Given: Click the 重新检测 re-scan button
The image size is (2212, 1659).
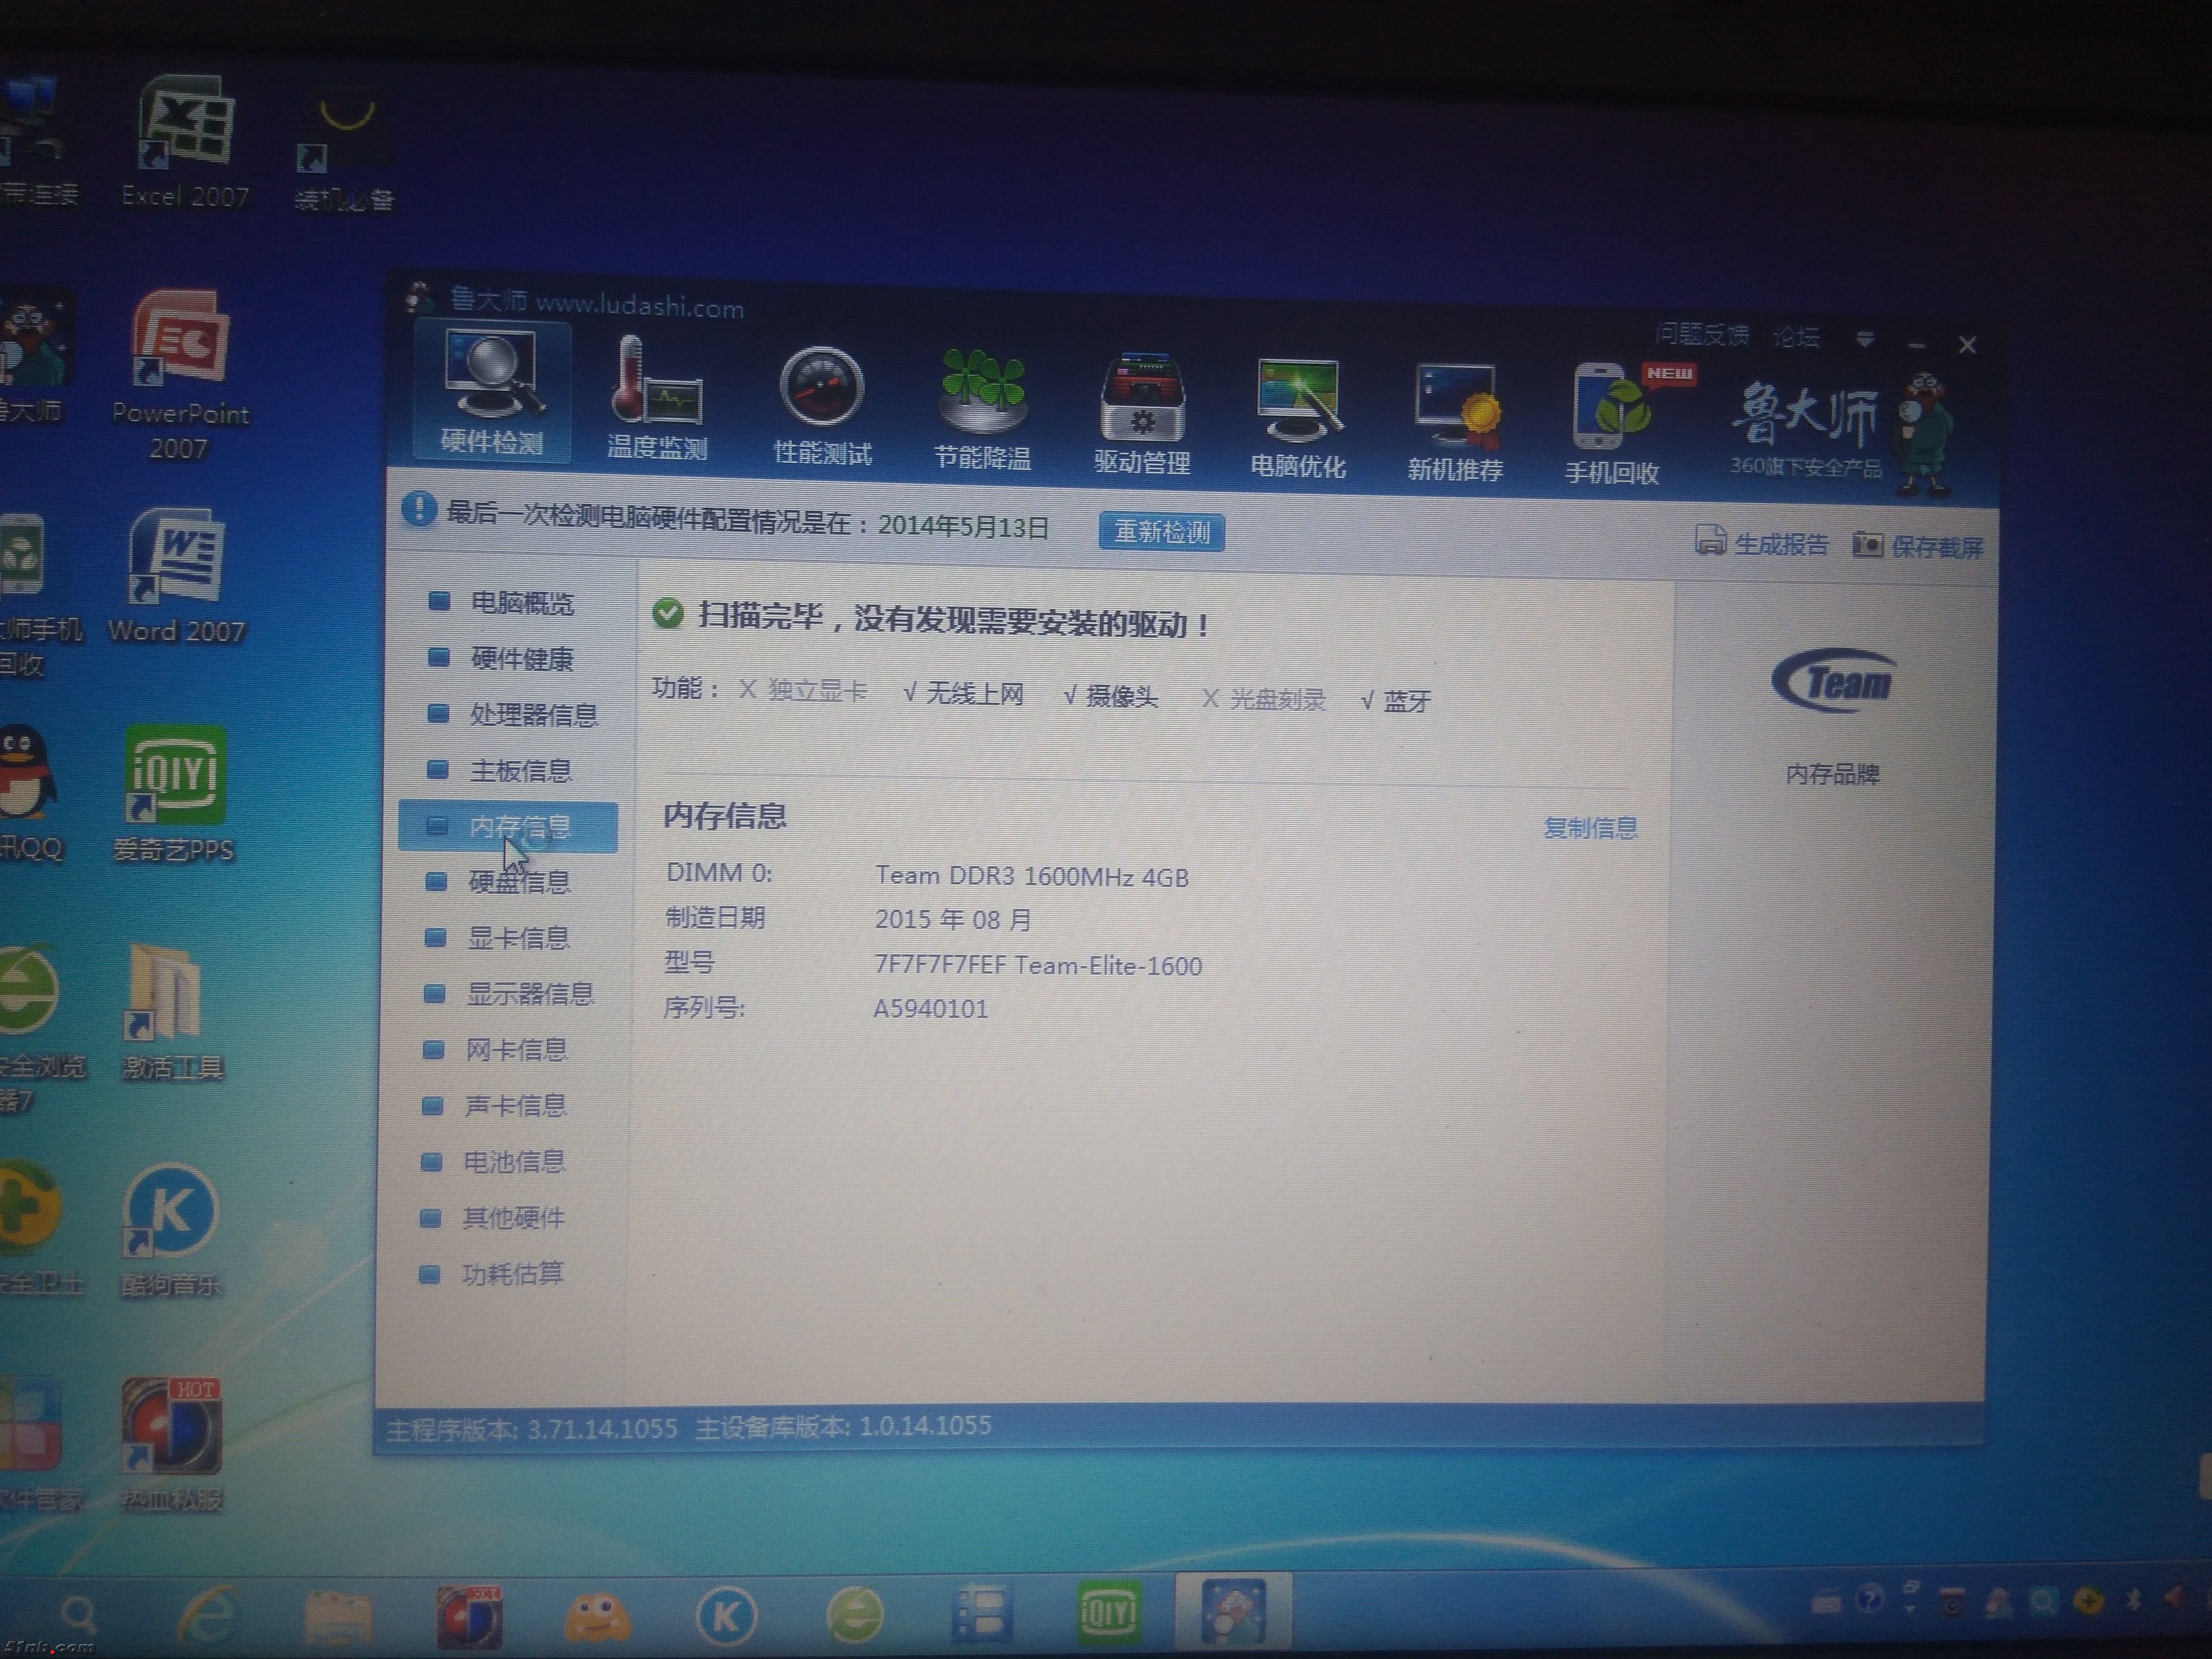Looking at the screenshot, I should point(1161,531).
